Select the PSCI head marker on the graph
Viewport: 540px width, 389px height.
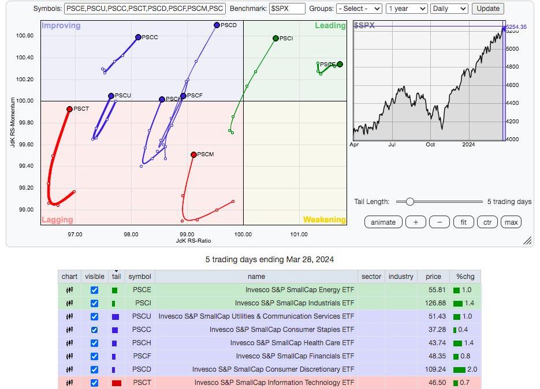coord(275,39)
